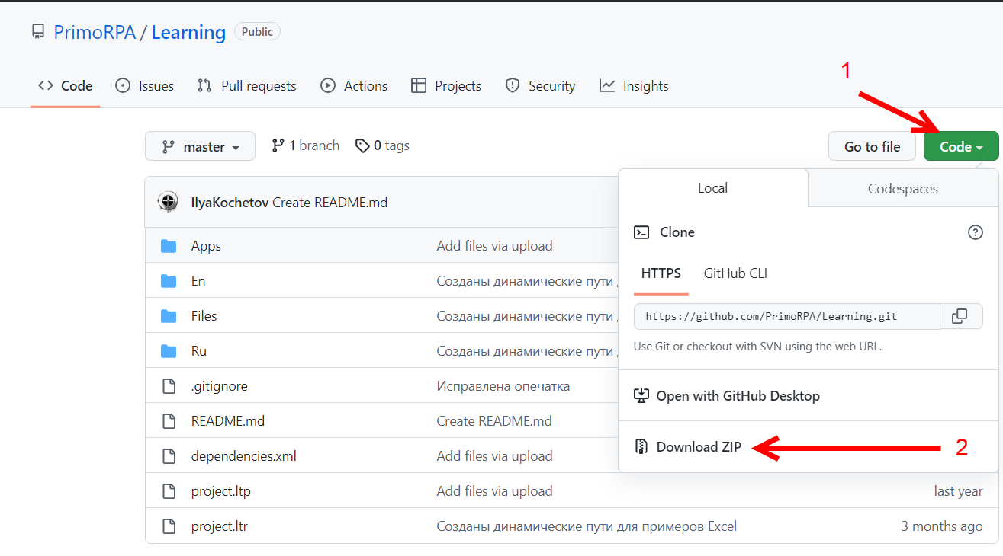Click the clone URL text field
The image size is (1003, 556).
tap(787, 316)
